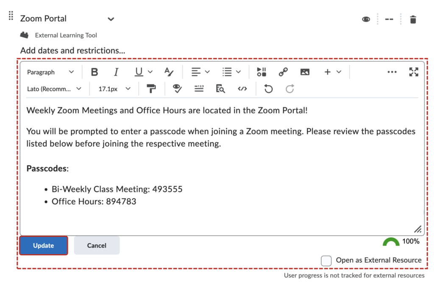Screen dimensions: 434x283
Task: Apply italic formatting
Action: [x=115, y=72]
